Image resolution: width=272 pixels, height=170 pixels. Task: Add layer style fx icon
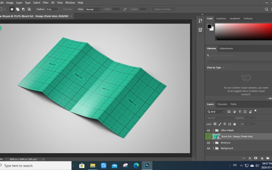pyautogui.click(x=250, y=158)
